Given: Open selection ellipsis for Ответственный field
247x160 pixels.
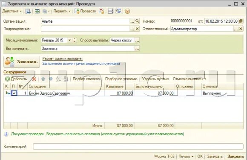Looking at the screenshot, I should pyautogui.click(x=236, y=29).
